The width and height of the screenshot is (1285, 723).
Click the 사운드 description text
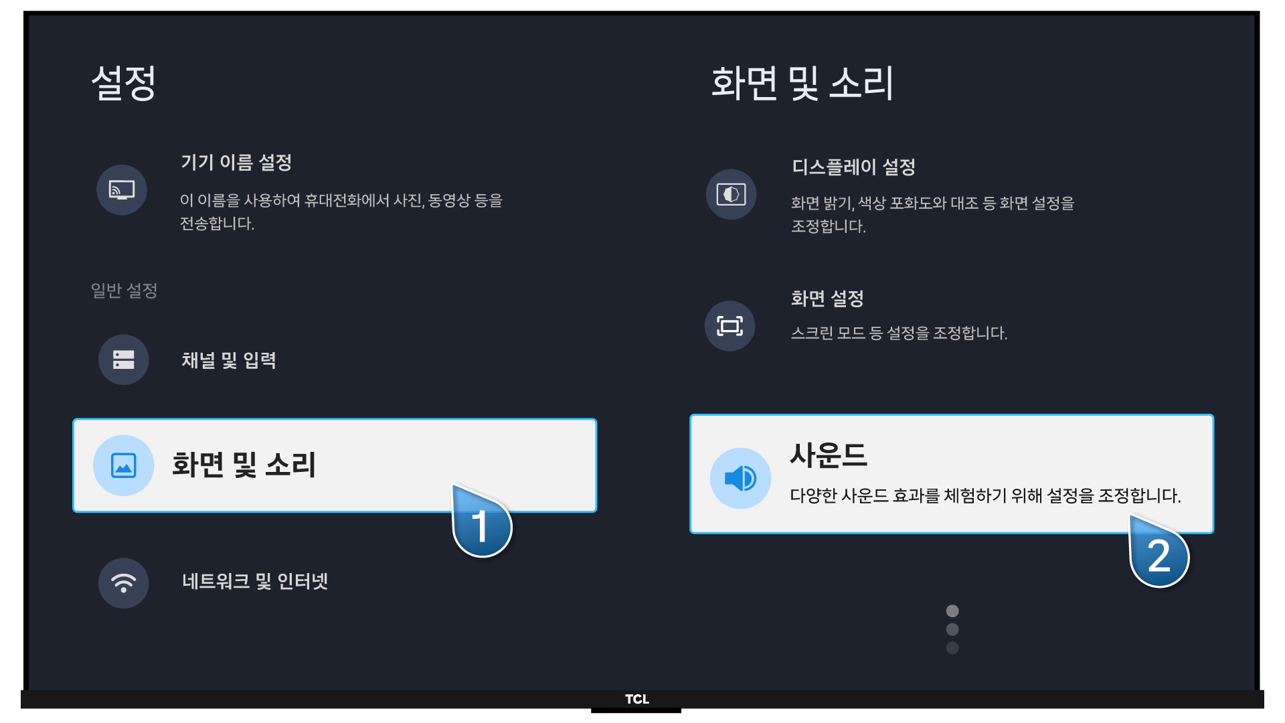coord(985,495)
